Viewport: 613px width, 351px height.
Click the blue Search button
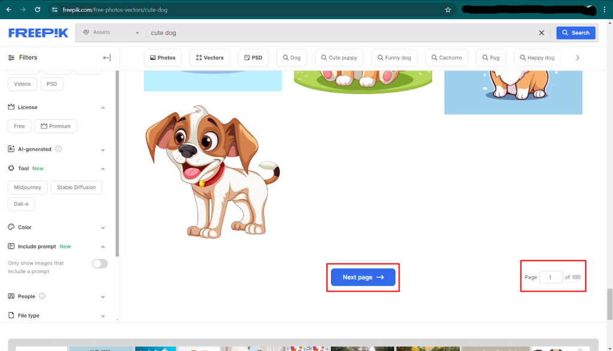point(576,33)
